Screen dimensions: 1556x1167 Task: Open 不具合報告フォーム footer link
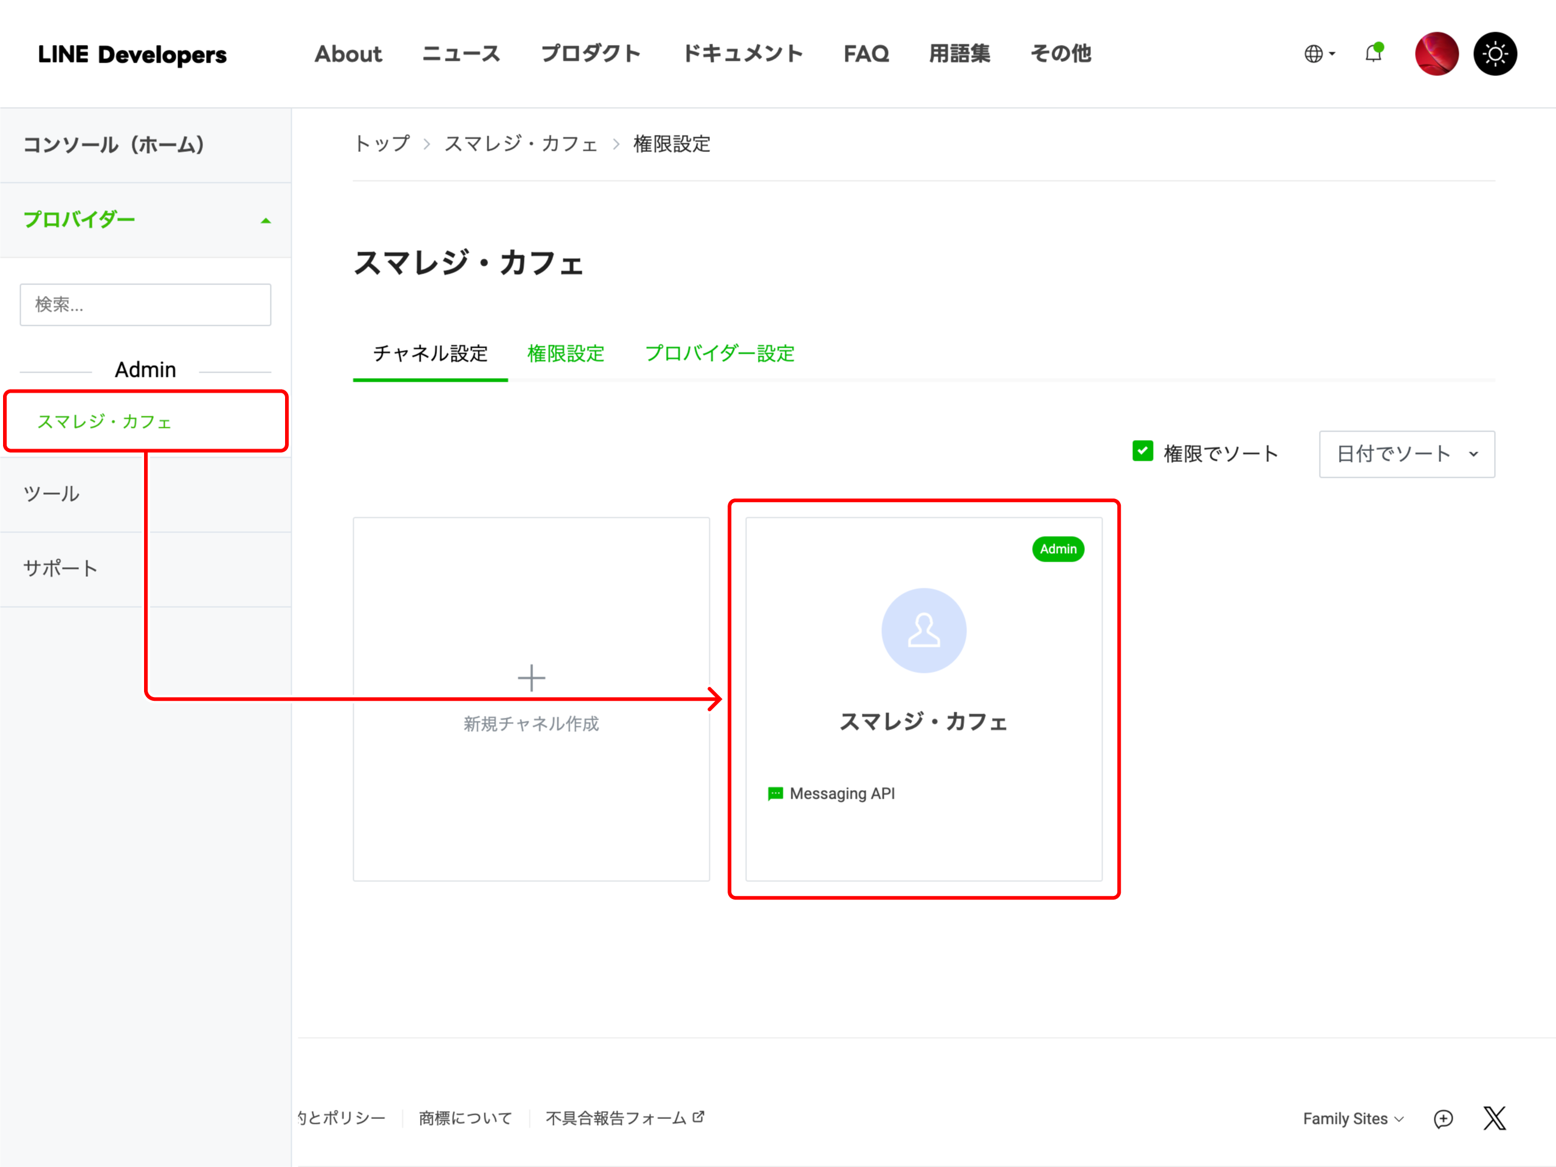point(616,1118)
